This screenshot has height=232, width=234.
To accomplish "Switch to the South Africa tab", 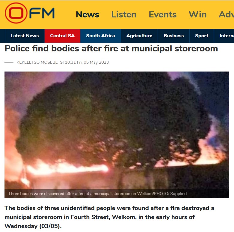I will [x=101, y=36].
